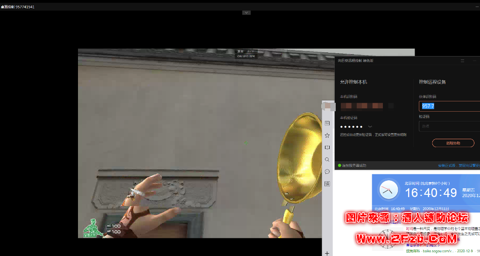Click the 连接服务器成功 connection status text
This screenshot has height=256, width=480.
coord(354,165)
